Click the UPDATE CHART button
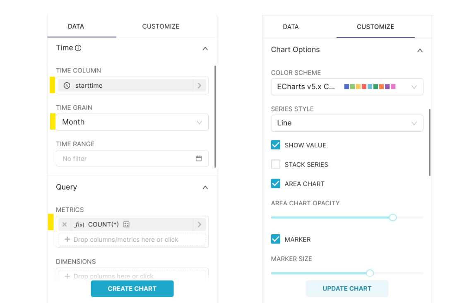This screenshot has height=303, width=462. pos(347,288)
